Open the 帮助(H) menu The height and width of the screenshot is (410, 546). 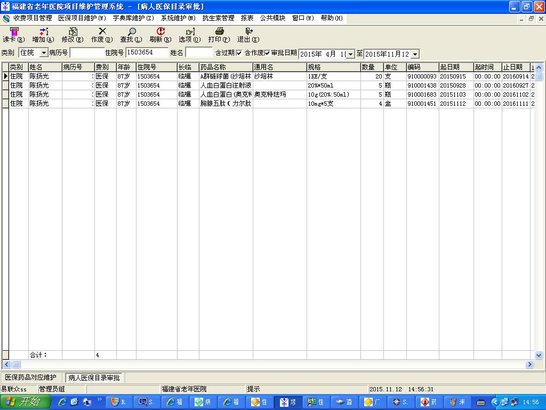pyautogui.click(x=332, y=18)
